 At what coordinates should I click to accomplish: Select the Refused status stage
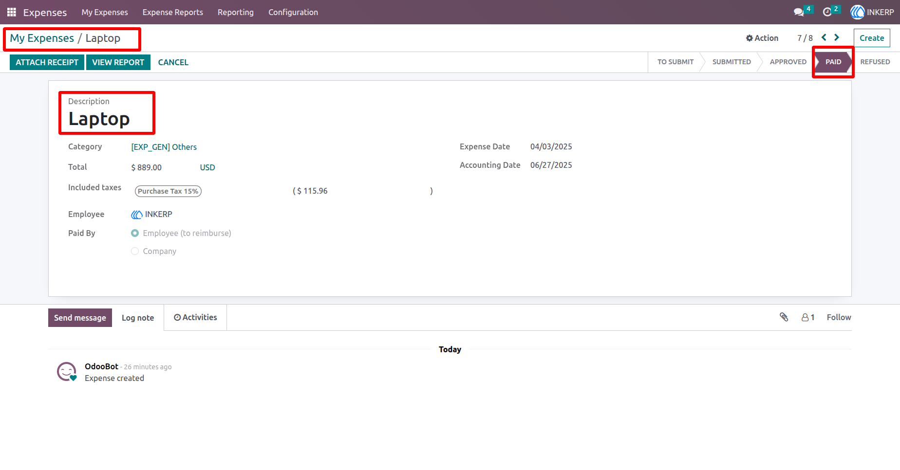pos(875,62)
